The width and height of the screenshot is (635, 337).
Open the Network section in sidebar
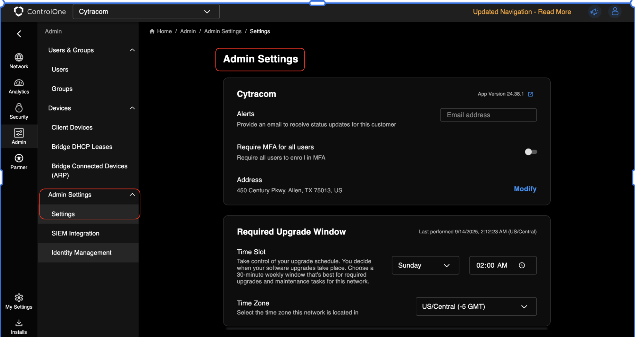pos(19,61)
